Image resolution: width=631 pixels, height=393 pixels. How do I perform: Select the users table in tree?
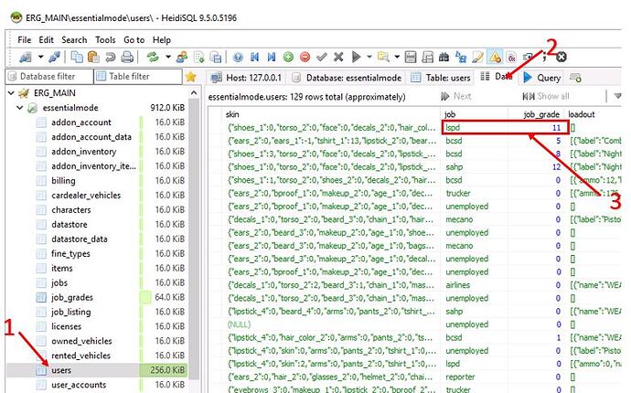[61, 370]
